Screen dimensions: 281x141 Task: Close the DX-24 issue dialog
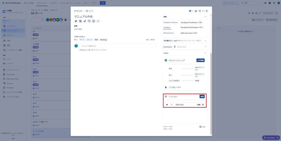tap(207, 11)
